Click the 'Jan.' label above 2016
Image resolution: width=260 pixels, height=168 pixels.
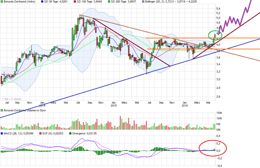185,103
